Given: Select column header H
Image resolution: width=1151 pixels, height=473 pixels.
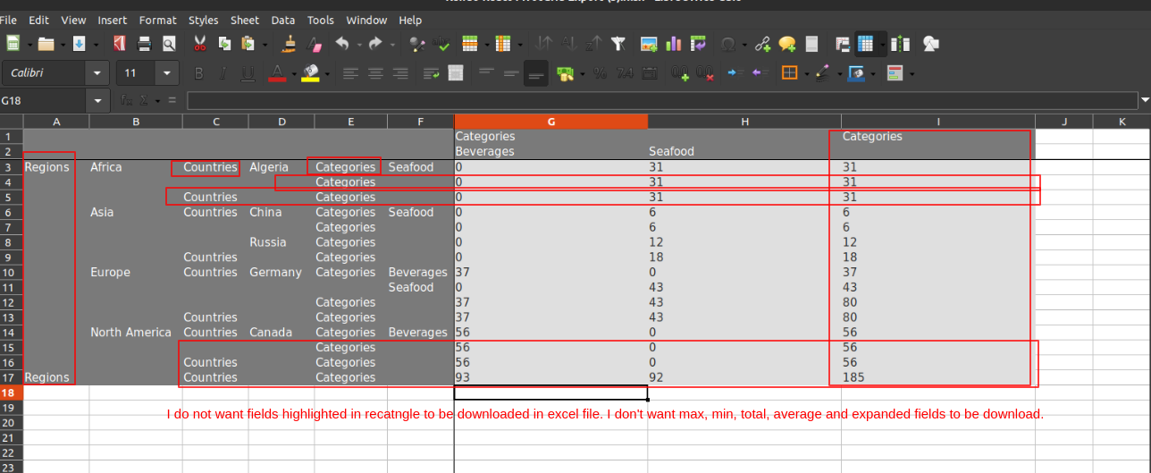Looking at the screenshot, I should tap(744, 122).
